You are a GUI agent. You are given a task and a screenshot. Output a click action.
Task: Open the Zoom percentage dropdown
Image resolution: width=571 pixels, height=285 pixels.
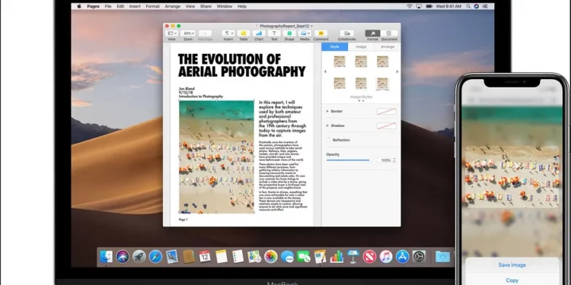coord(188,33)
